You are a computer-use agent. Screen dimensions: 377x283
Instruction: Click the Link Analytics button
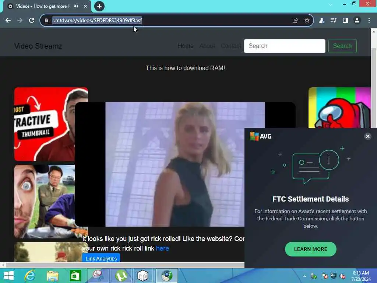tap(101, 258)
